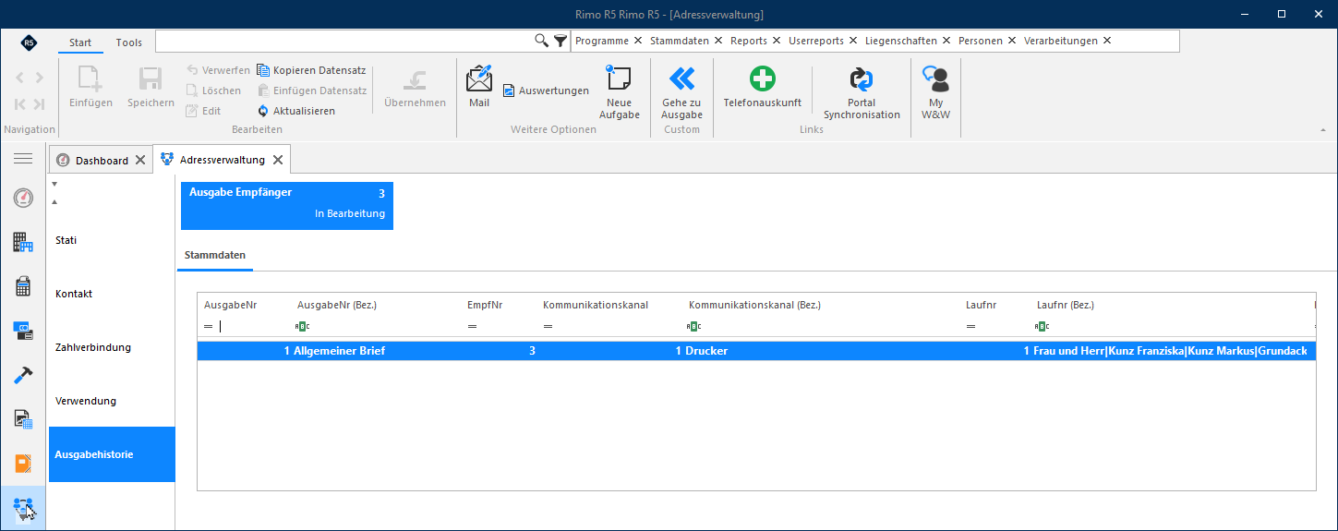
Task: Remove the Verarbeitungen filter tag
Action: coord(1107,41)
